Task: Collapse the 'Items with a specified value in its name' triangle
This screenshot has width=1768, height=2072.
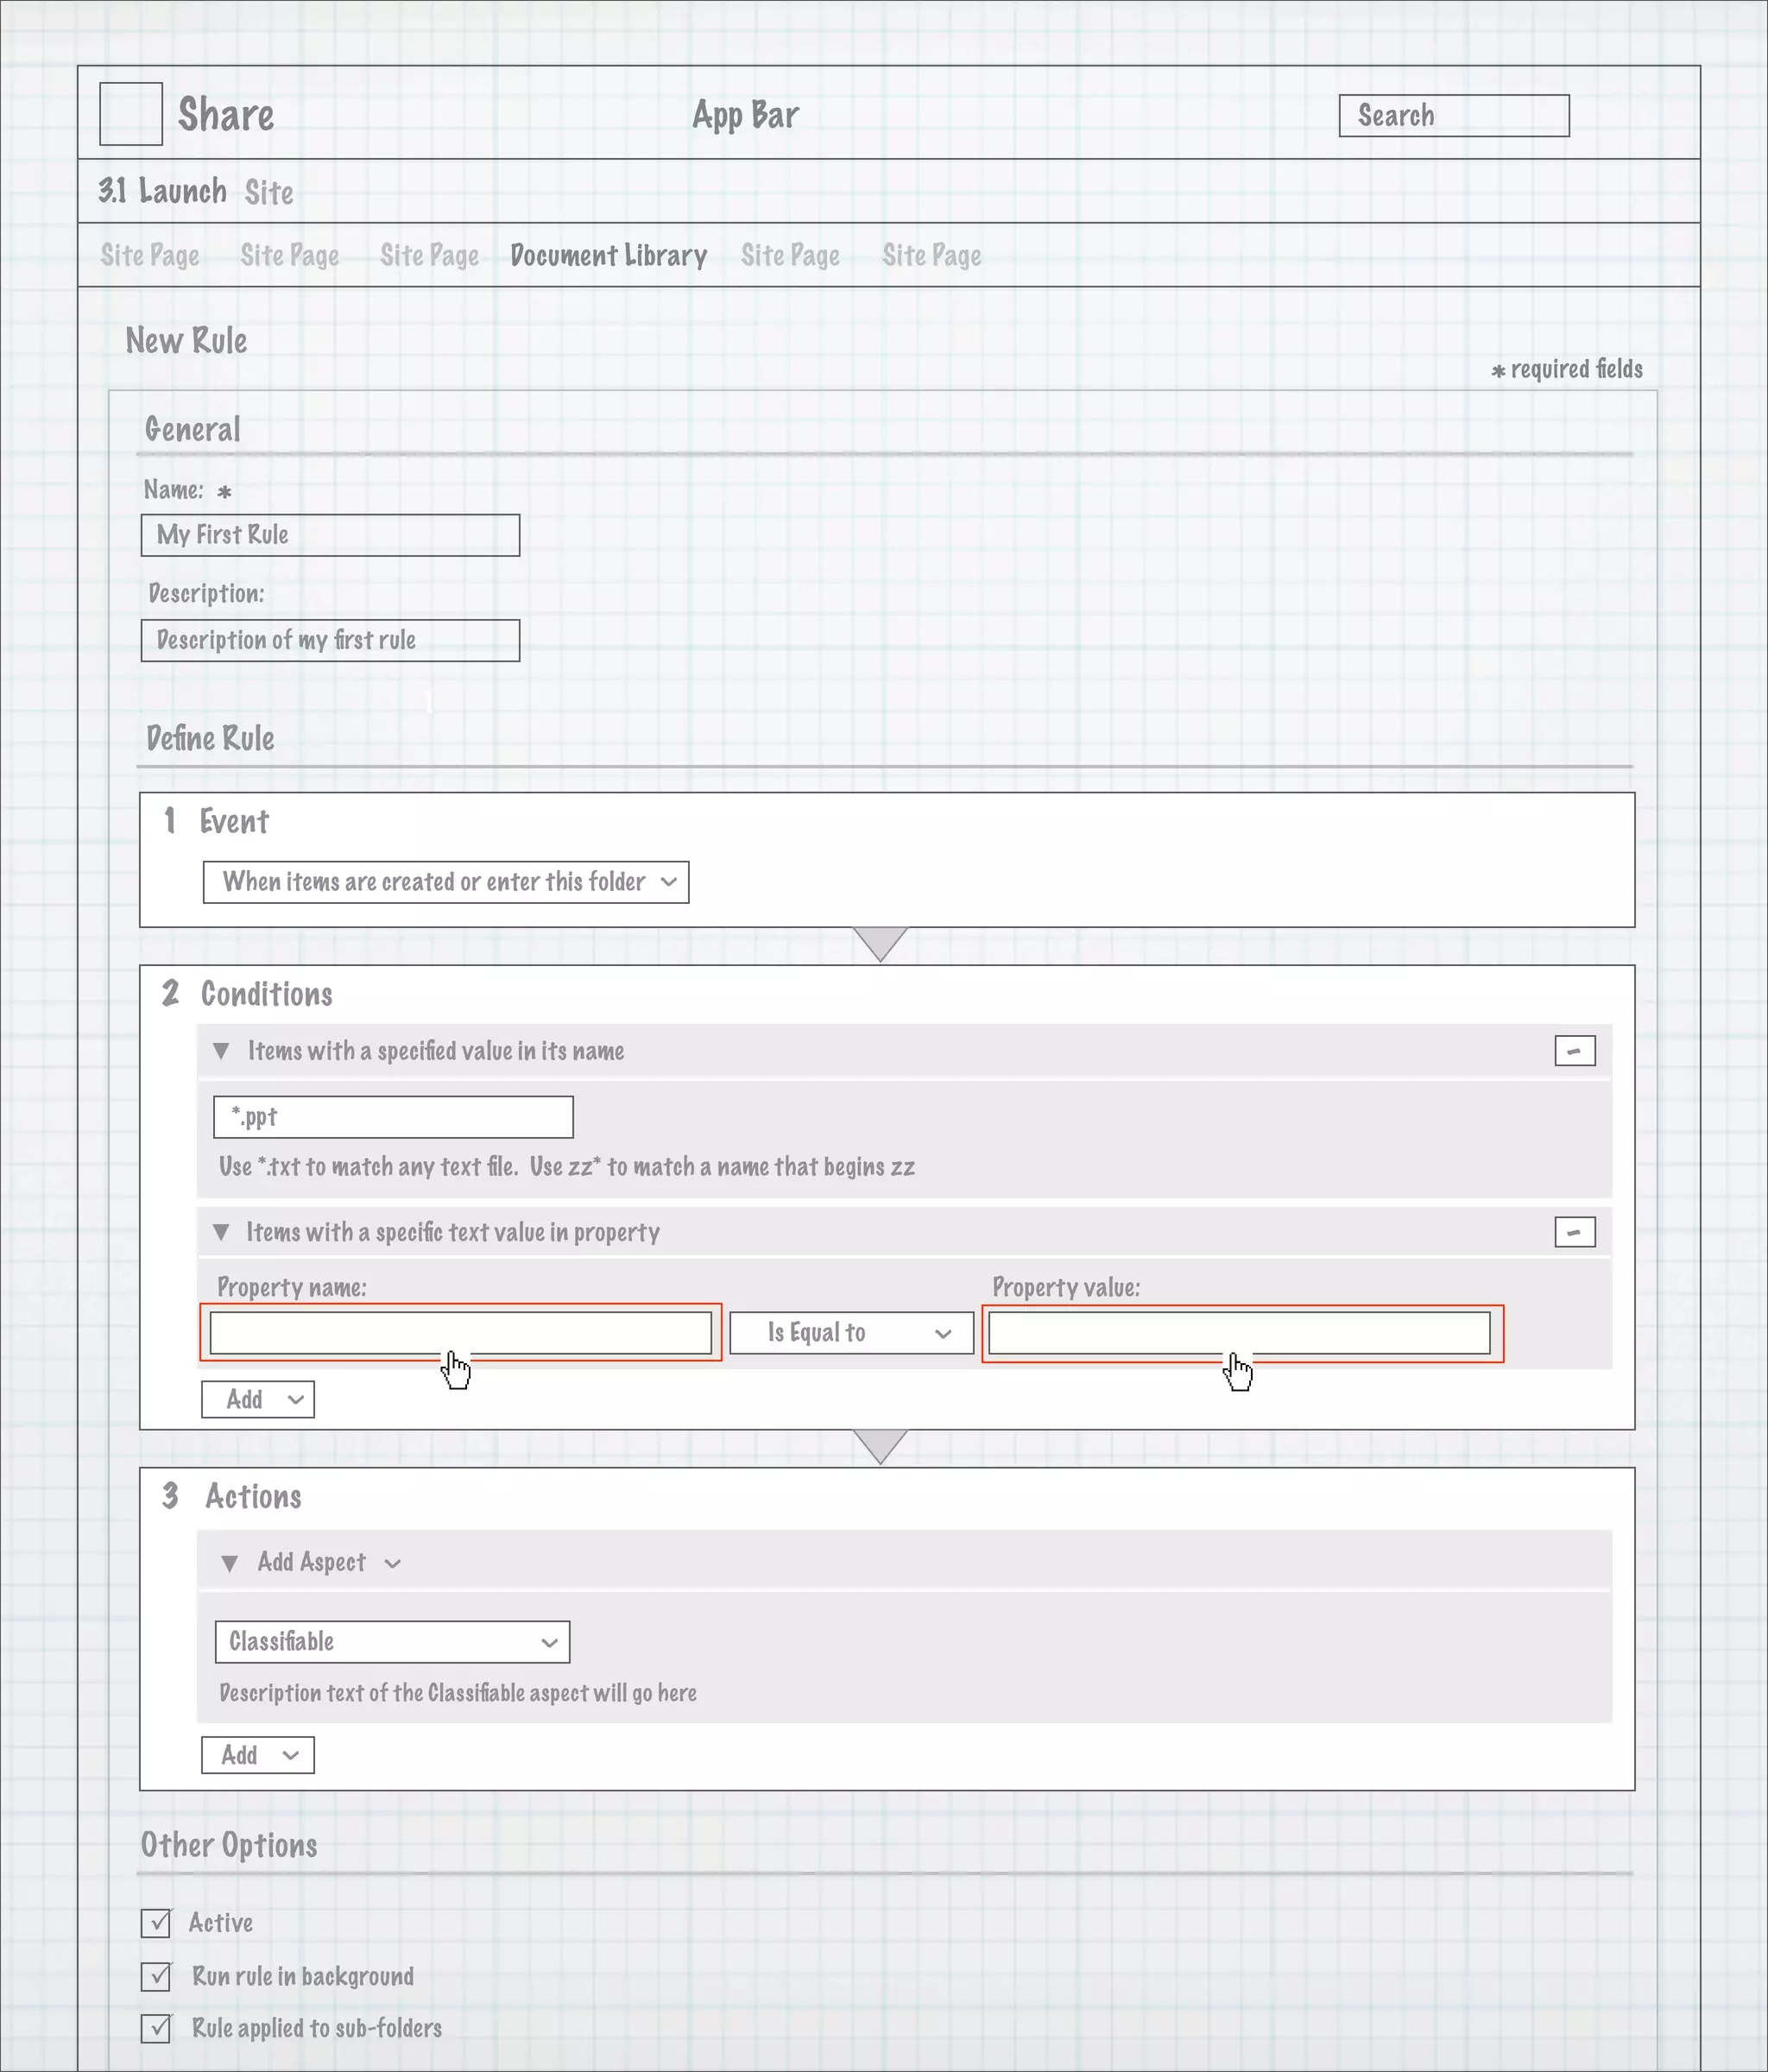Action: click(222, 1051)
